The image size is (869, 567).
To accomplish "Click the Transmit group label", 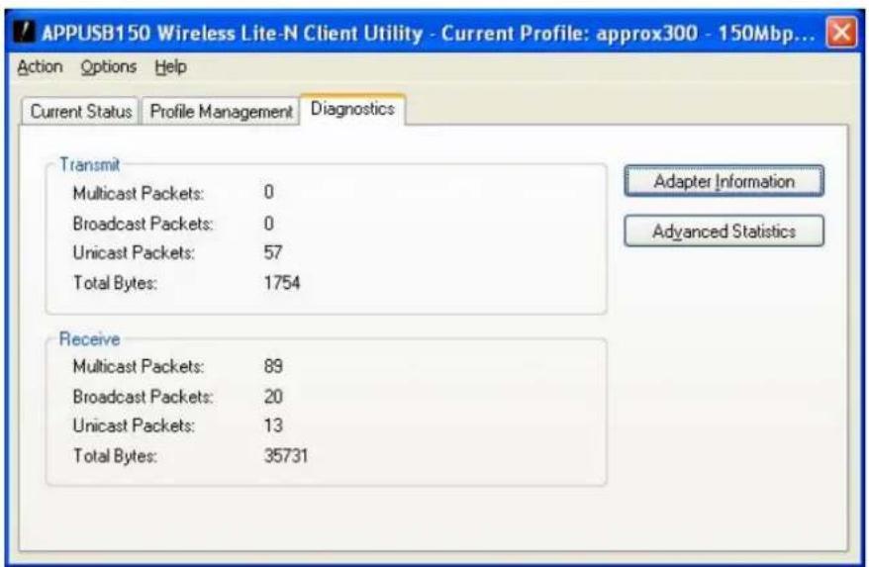I will 89,164.
